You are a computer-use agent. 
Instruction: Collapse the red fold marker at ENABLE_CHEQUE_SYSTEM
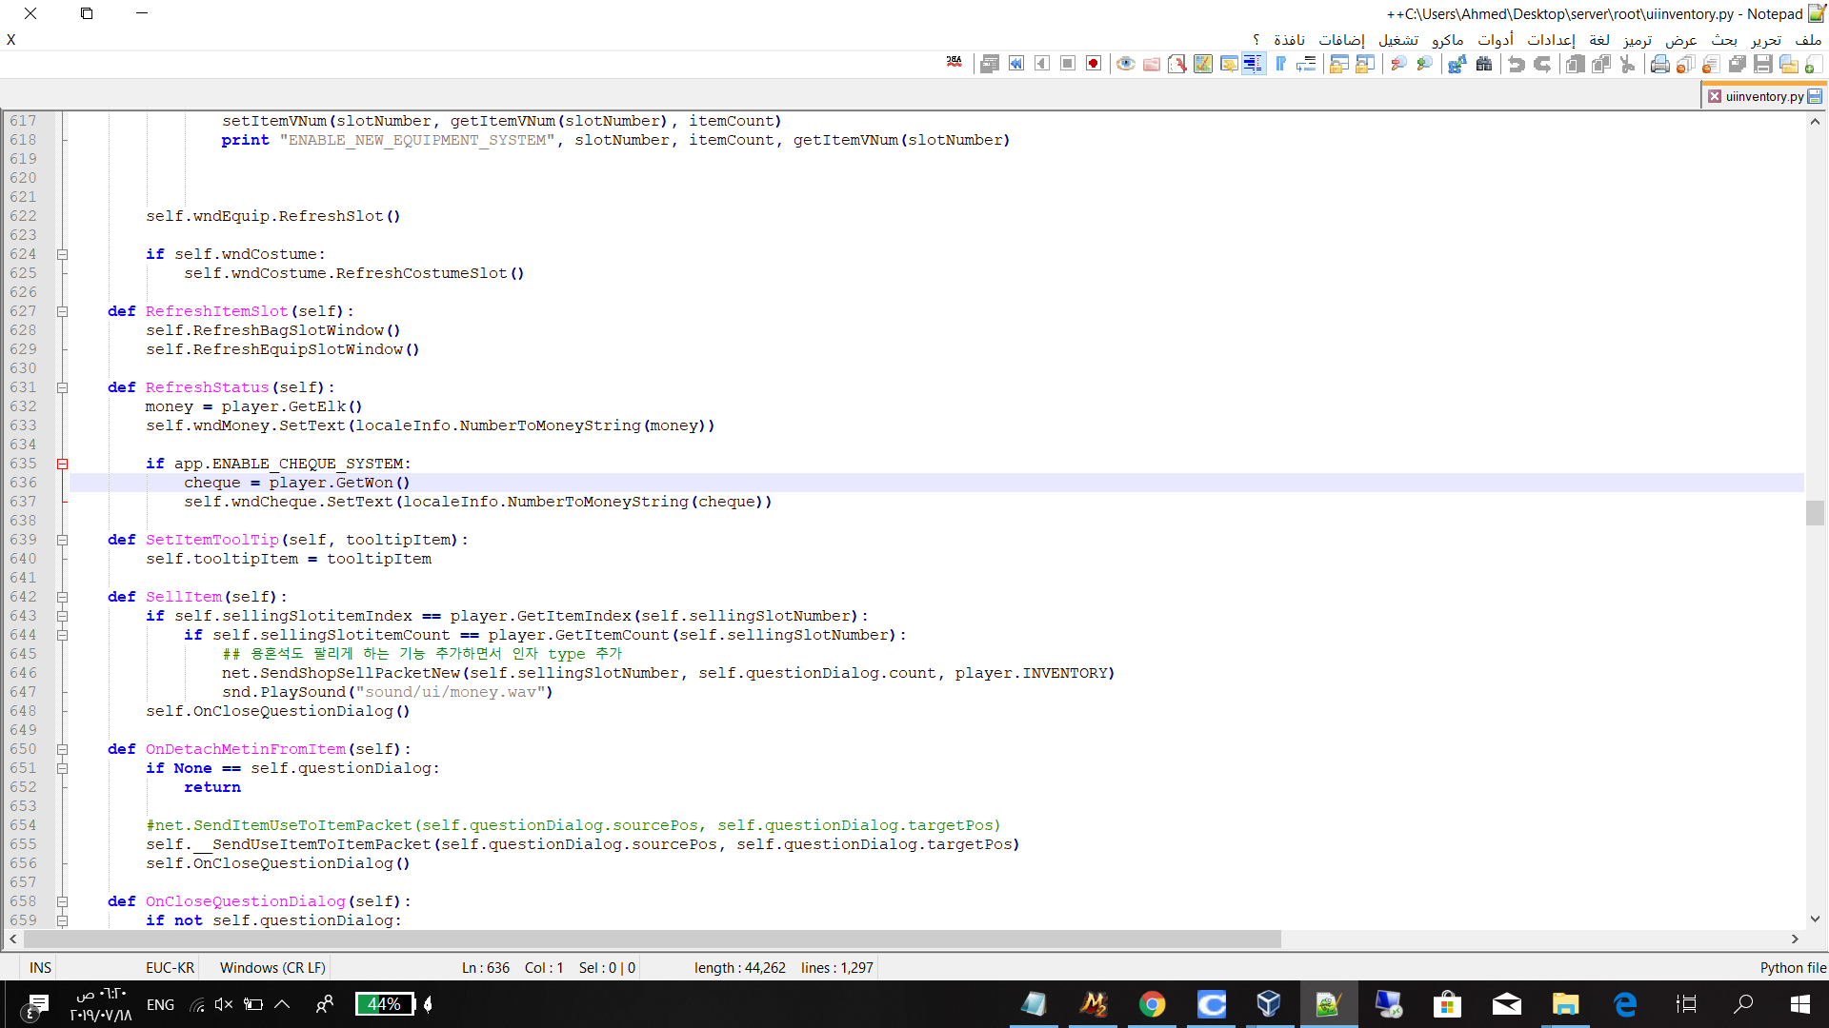point(61,464)
